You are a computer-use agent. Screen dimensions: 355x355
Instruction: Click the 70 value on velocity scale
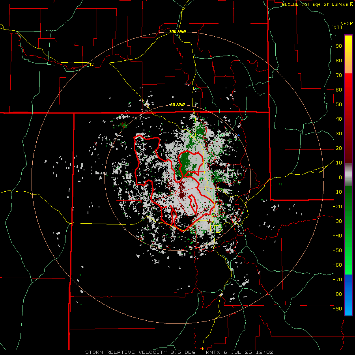pos(339,75)
